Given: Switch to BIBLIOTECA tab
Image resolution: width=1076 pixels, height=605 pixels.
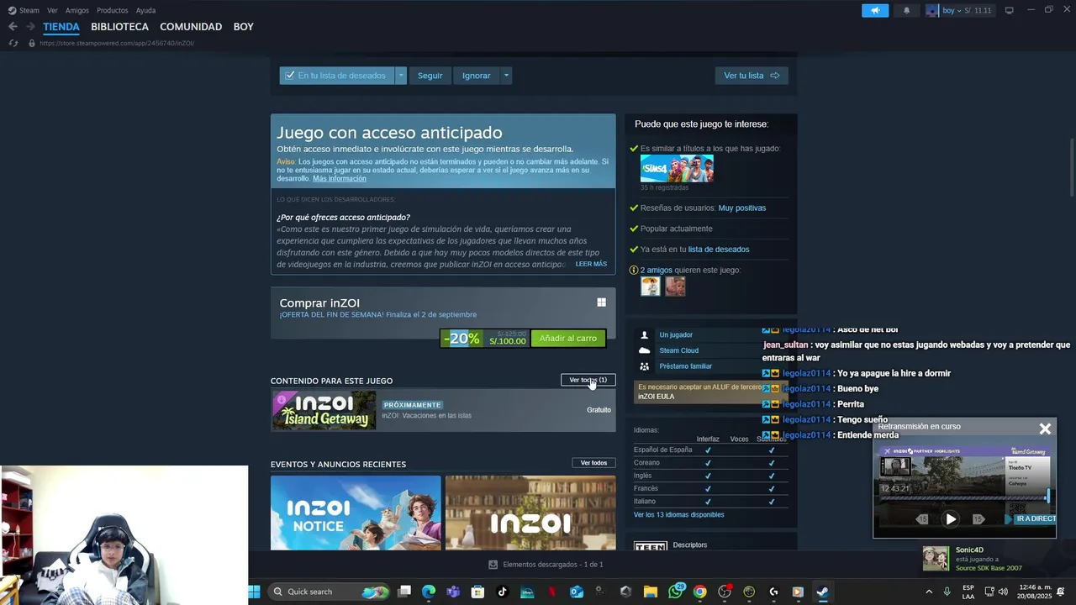Looking at the screenshot, I should point(119,27).
